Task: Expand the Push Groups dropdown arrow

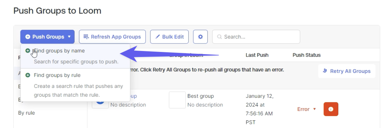Action: tap(69, 37)
